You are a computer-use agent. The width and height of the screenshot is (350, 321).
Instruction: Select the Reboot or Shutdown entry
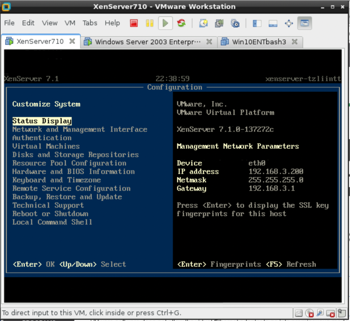[50, 214]
